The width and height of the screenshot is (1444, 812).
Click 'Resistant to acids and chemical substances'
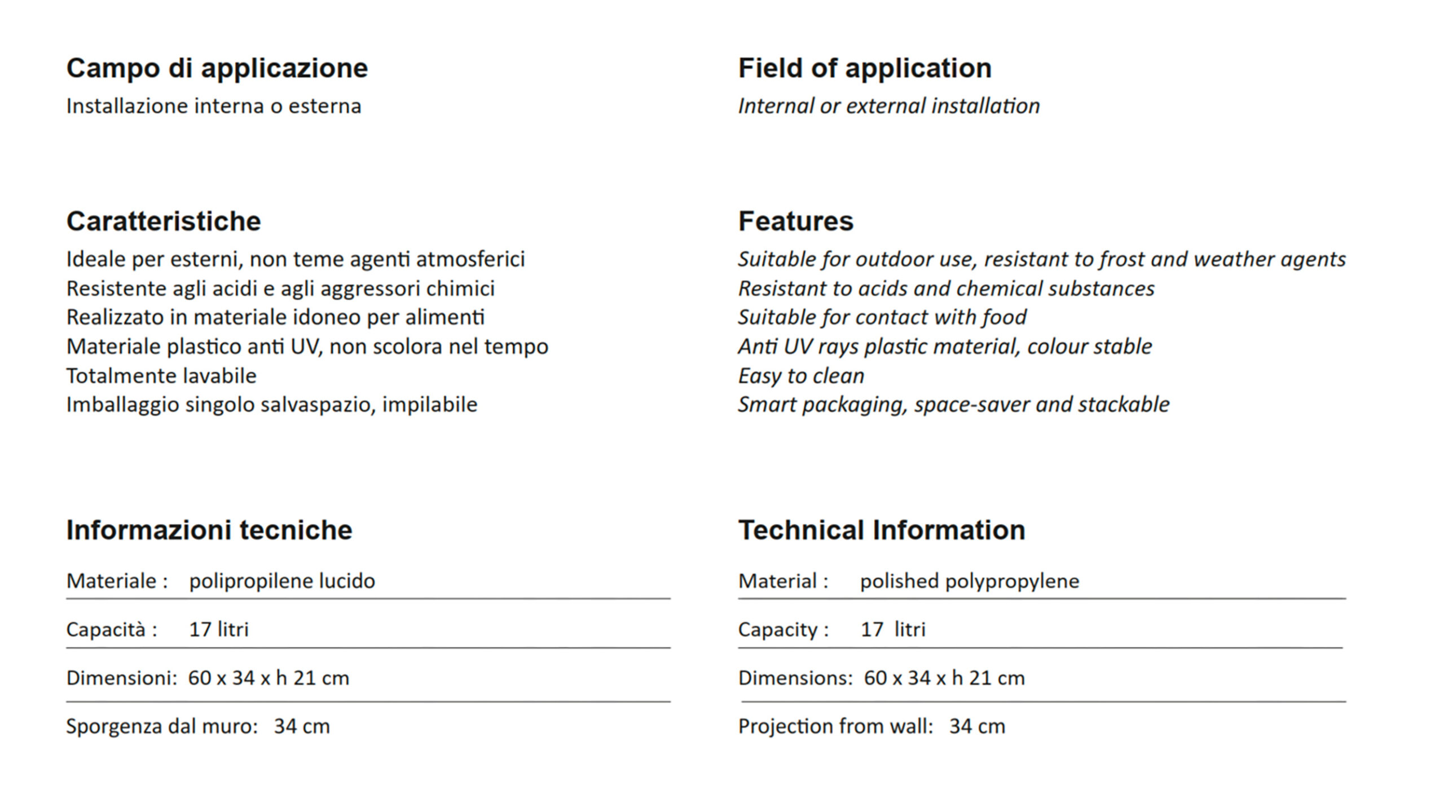click(946, 289)
